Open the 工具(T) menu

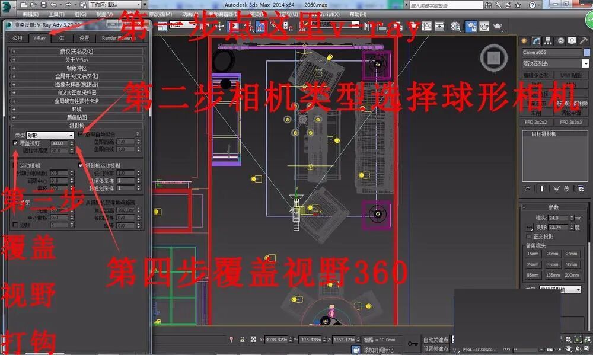[56, 14]
